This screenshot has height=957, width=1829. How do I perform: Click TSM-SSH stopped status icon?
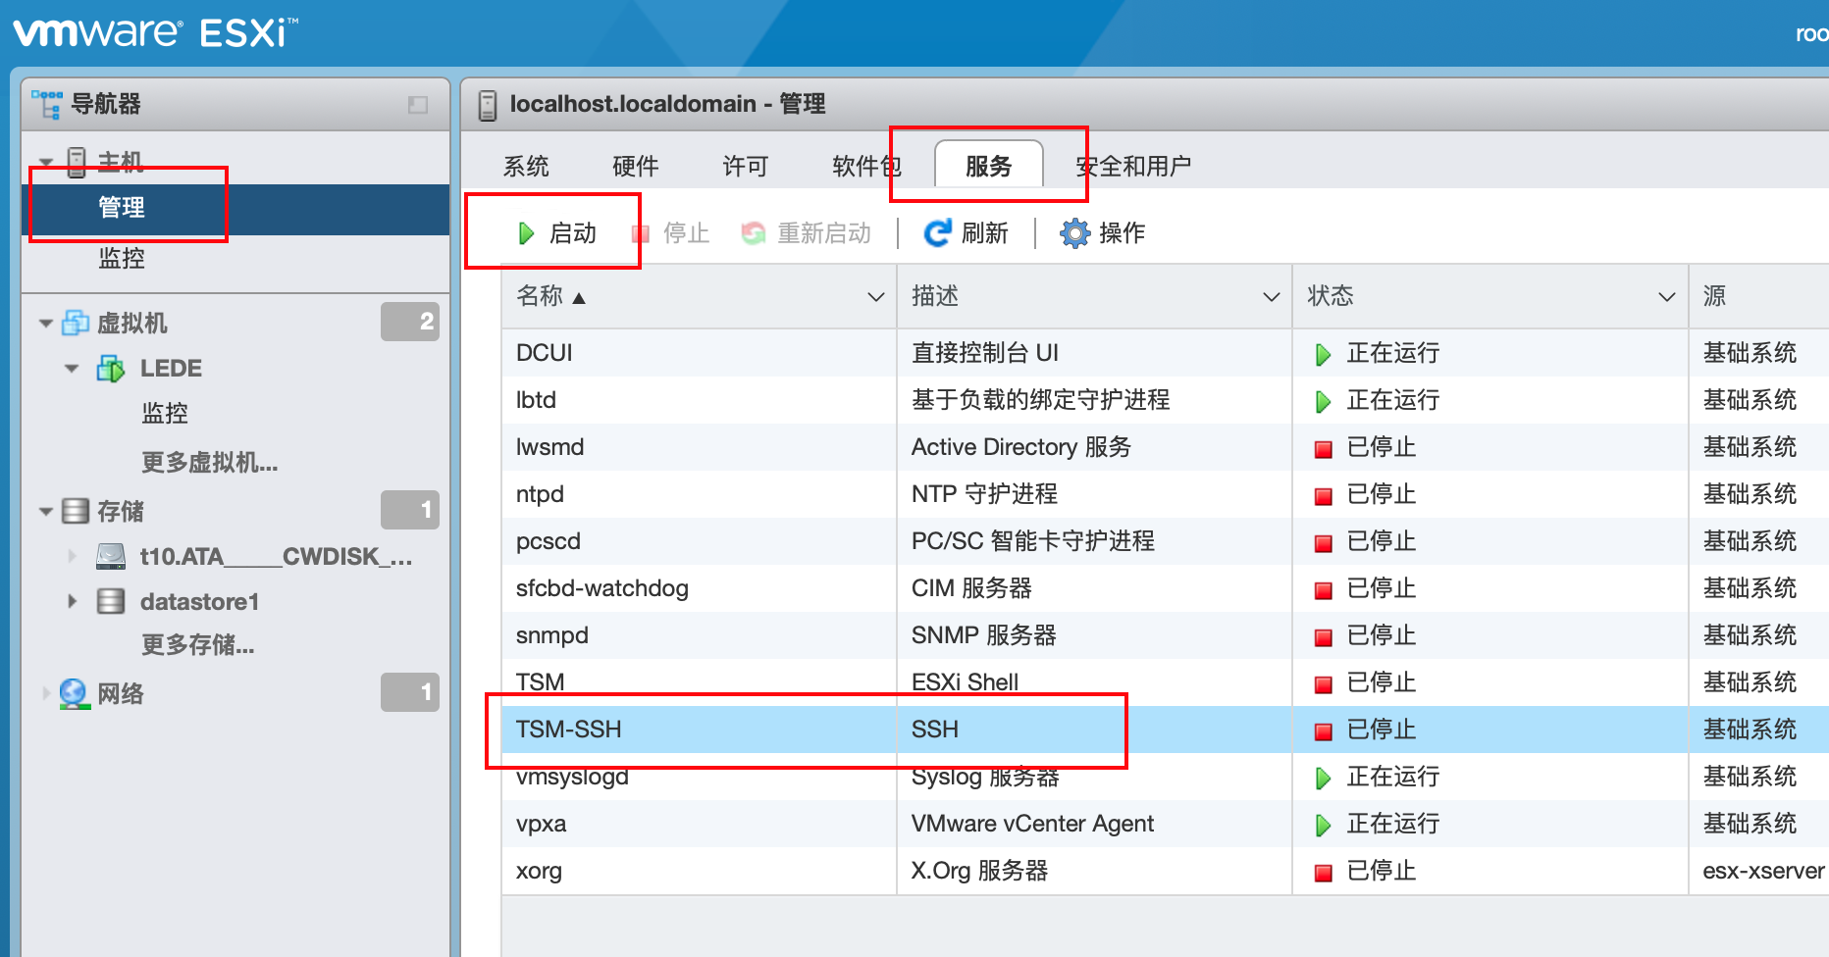pos(1324,731)
